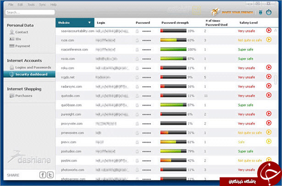Click red action button for proxyvote.com
Viewport: 282px width, 186px height.
269,123
